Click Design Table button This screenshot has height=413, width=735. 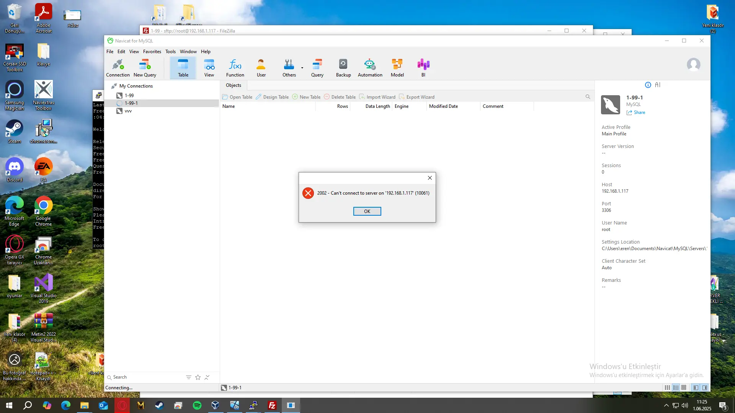point(272,97)
